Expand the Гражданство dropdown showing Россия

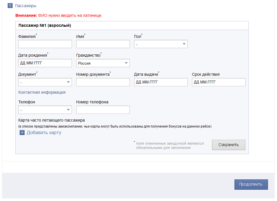[x=103, y=63]
